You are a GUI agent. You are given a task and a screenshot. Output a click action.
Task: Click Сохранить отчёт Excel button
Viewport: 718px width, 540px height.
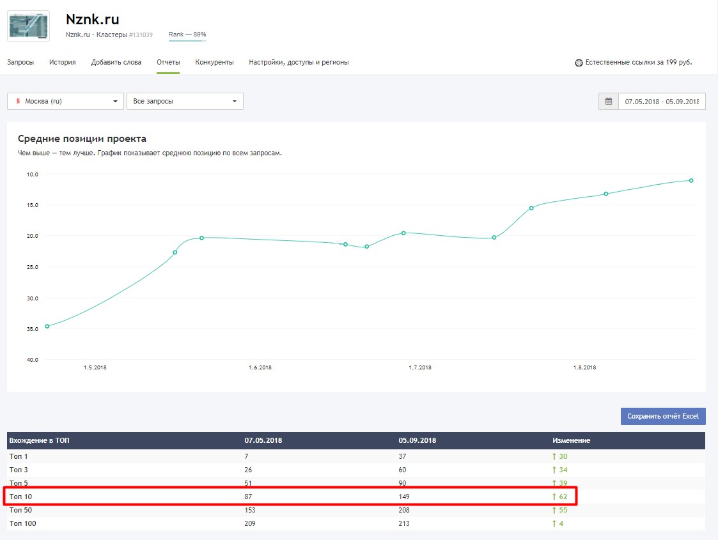[x=663, y=416]
